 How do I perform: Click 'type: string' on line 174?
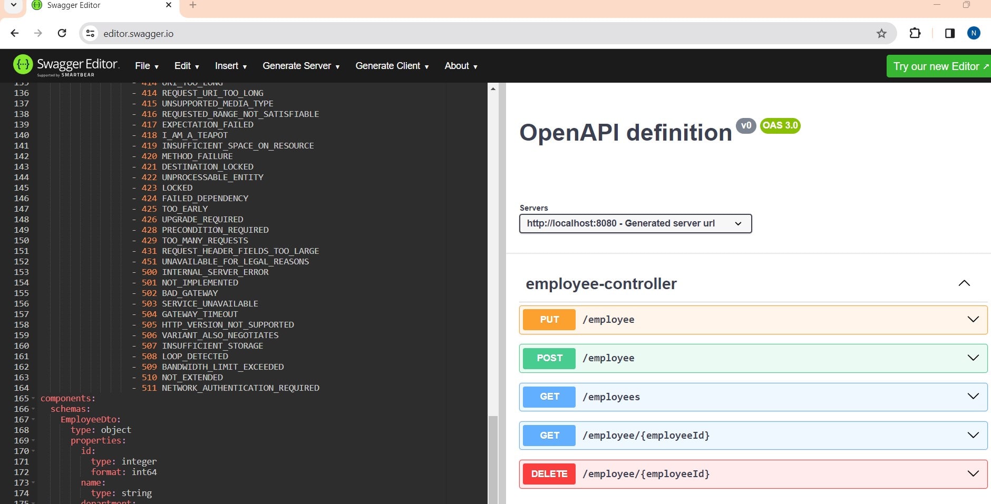(121, 493)
